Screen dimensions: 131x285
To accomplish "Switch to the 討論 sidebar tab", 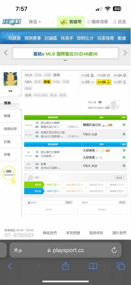I will (x=10, y=142).
